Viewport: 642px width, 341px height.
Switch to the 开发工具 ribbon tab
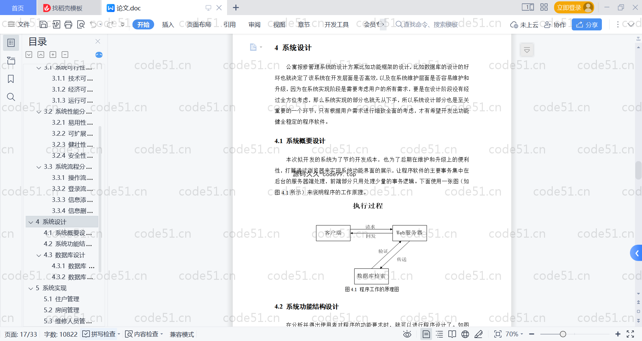point(336,24)
